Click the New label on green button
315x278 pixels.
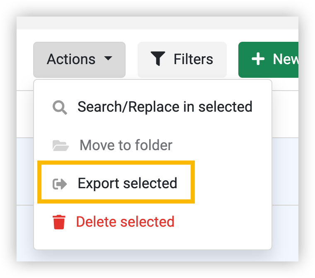click(x=286, y=59)
